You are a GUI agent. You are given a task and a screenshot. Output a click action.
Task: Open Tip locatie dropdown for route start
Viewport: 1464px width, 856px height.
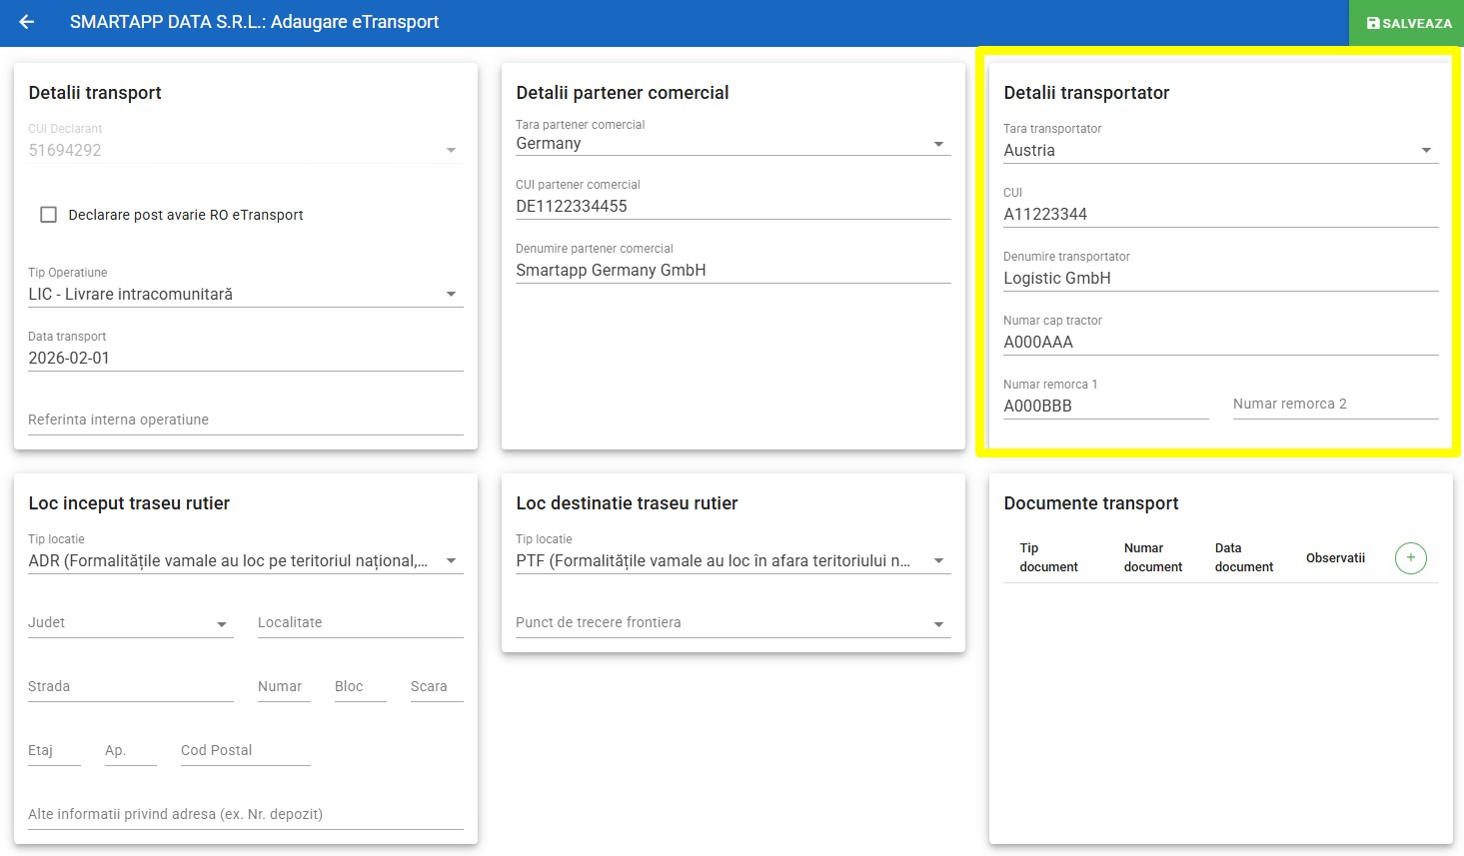(245, 561)
